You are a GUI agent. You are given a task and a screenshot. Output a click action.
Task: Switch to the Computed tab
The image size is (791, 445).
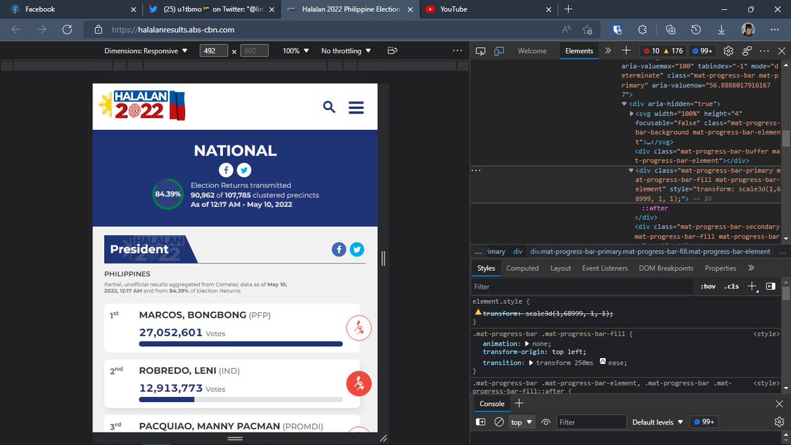(523, 268)
